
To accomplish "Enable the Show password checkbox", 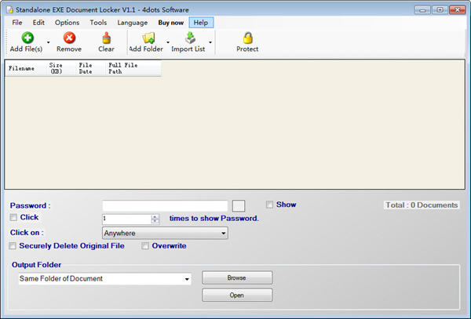I will (269, 205).
